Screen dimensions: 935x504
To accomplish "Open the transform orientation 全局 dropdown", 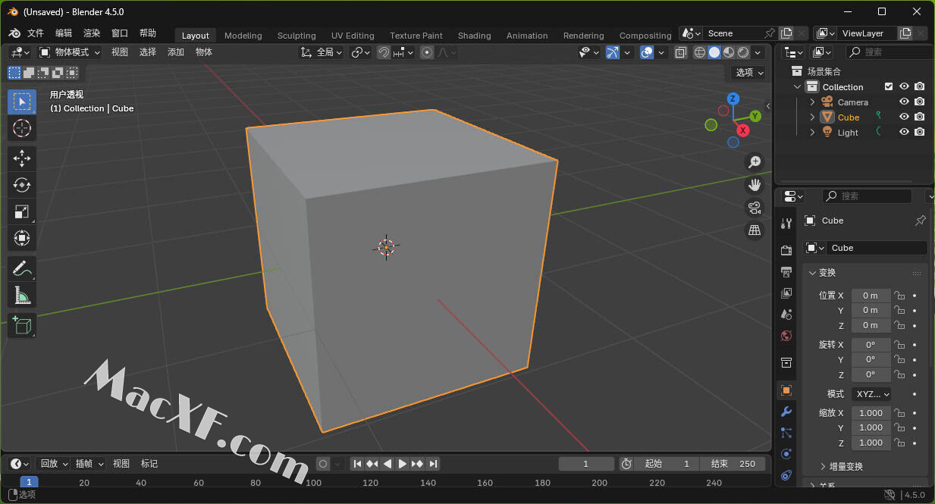I will [x=322, y=52].
